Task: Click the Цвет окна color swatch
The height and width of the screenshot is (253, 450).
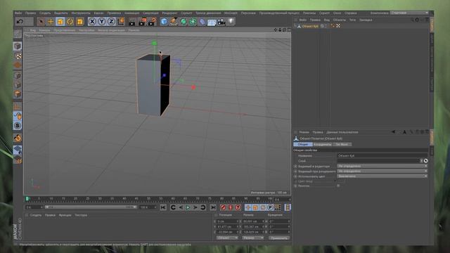Action: 341,181
